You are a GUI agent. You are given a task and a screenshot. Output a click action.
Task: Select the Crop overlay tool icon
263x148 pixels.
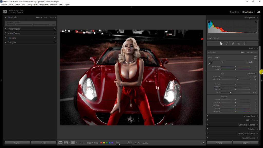(227, 44)
